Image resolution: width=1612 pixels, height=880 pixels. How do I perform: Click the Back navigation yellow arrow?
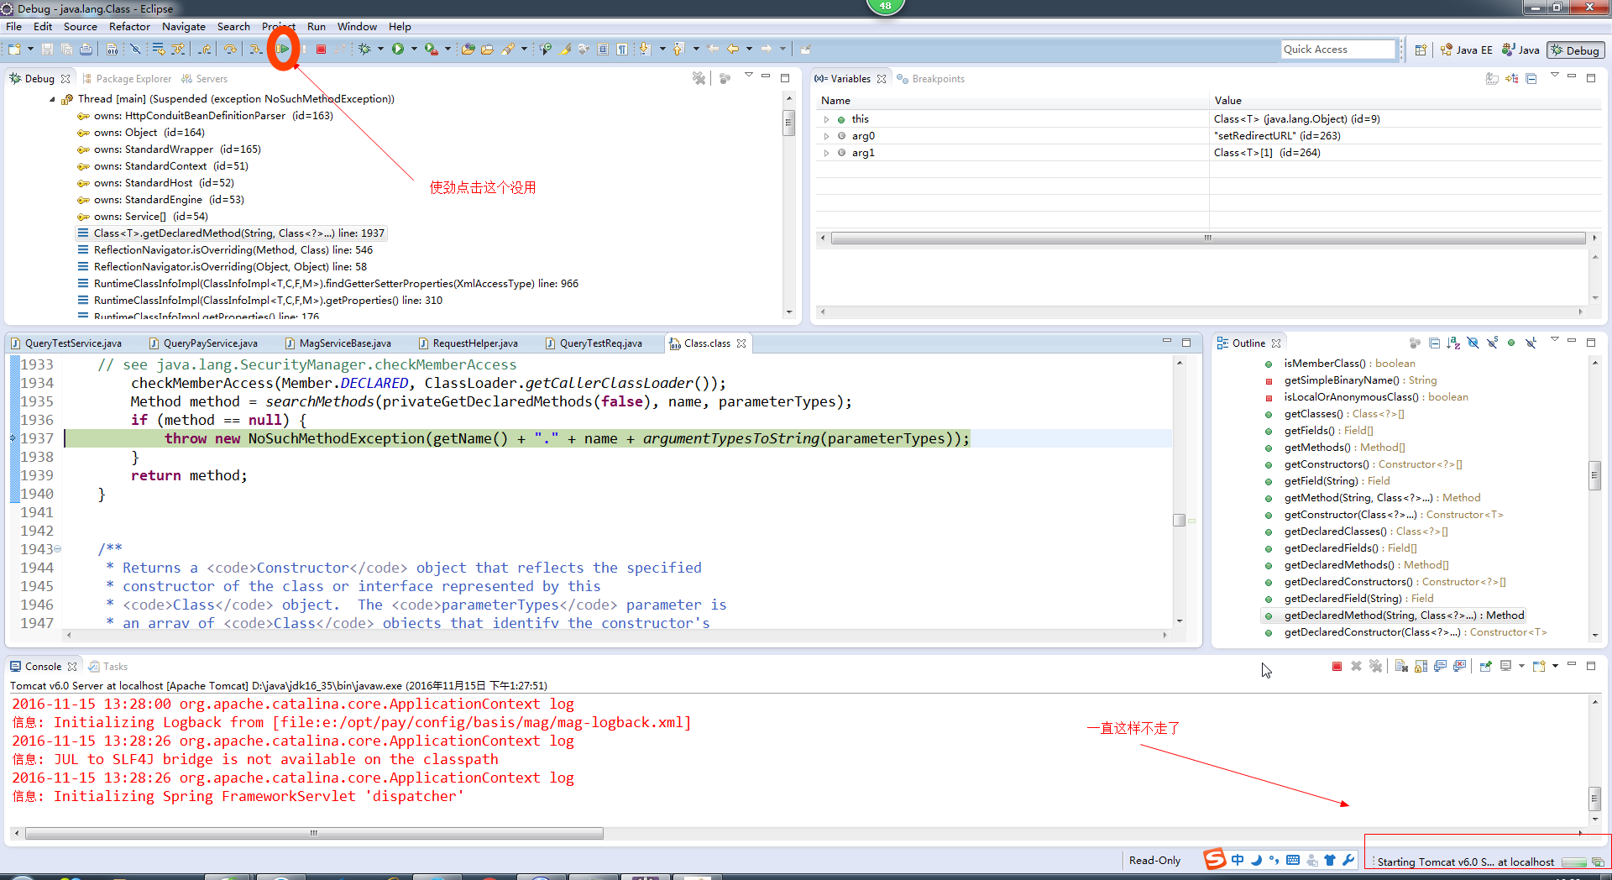click(x=733, y=50)
